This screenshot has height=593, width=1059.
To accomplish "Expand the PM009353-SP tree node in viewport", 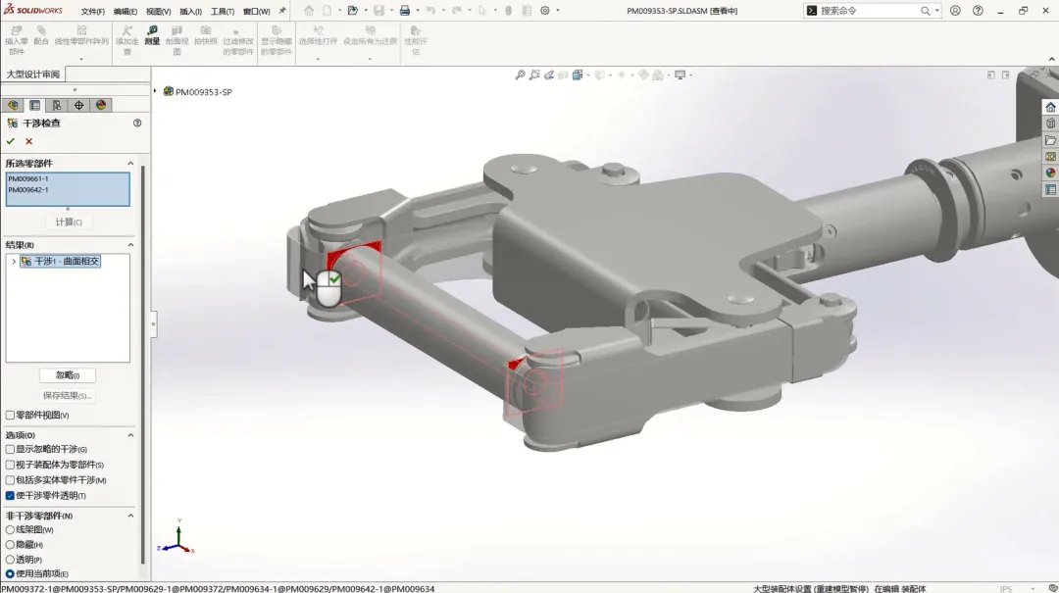I will [155, 91].
